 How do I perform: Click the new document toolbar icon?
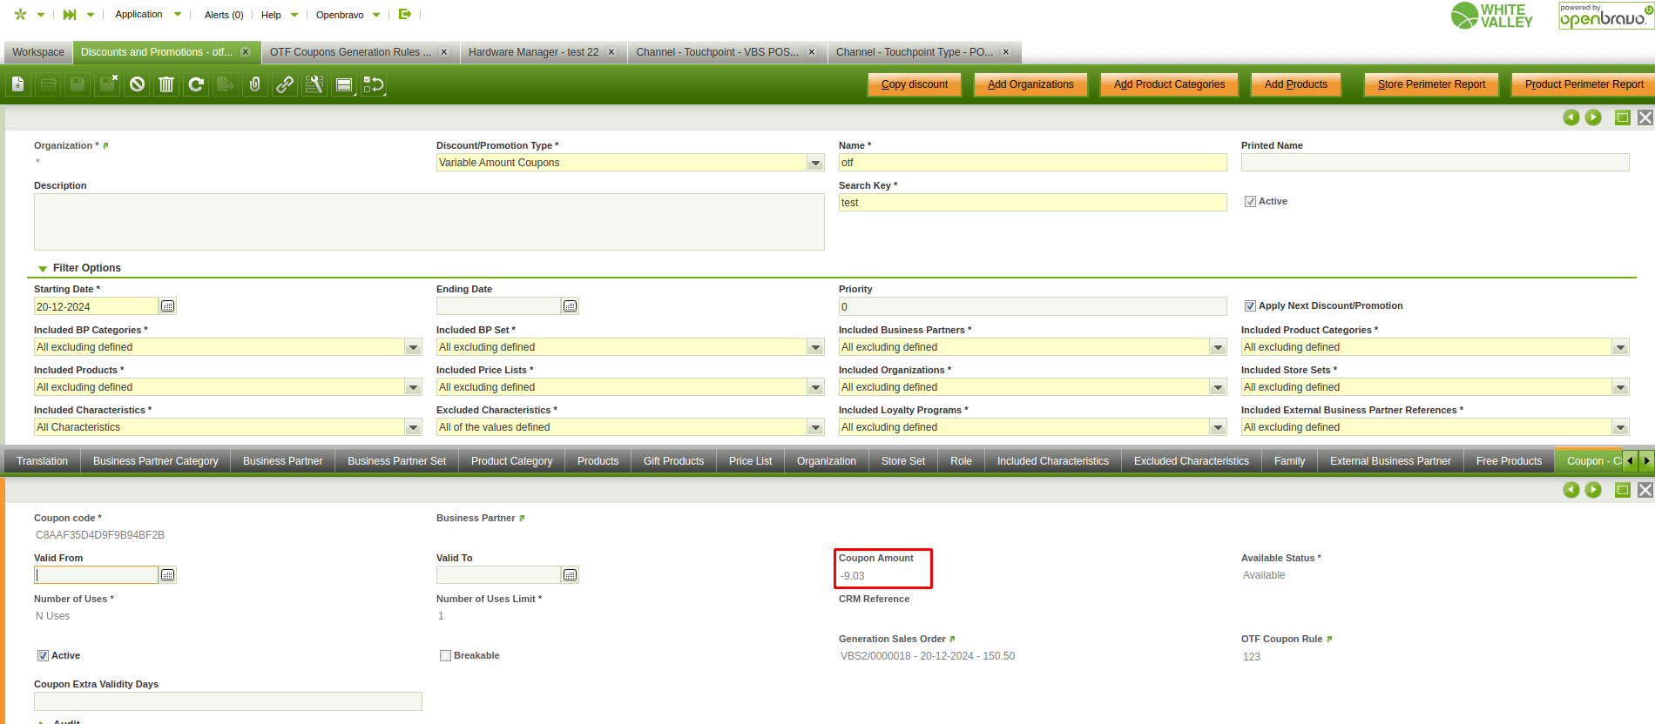[18, 84]
